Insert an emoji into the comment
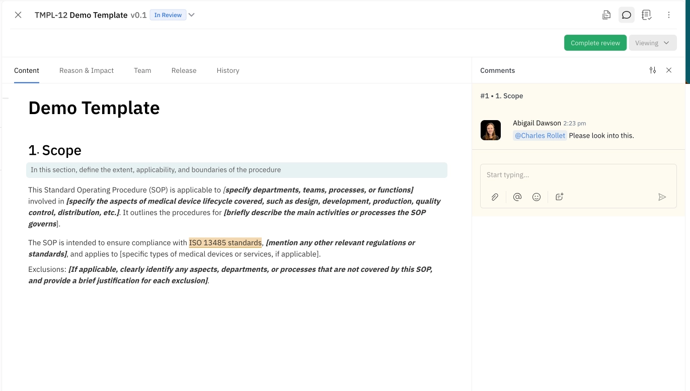The height and width of the screenshot is (391, 690). coord(536,197)
